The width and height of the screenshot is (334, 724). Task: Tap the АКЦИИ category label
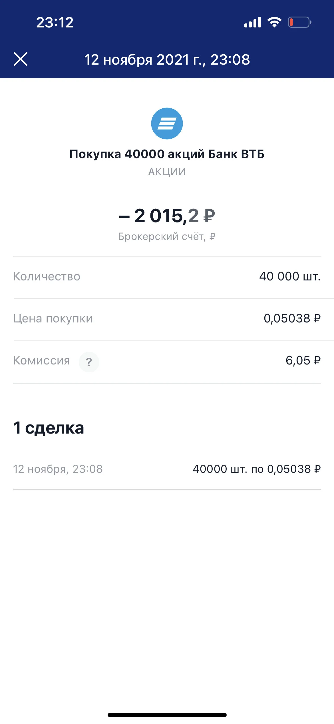[x=167, y=172]
